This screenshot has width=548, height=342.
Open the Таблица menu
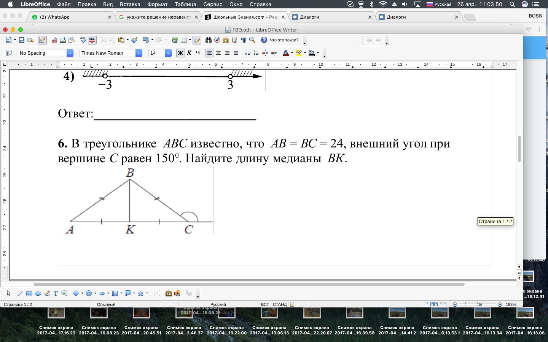tap(185, 4)
